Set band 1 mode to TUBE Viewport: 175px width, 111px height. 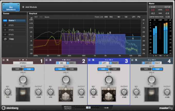click(29, 69)
